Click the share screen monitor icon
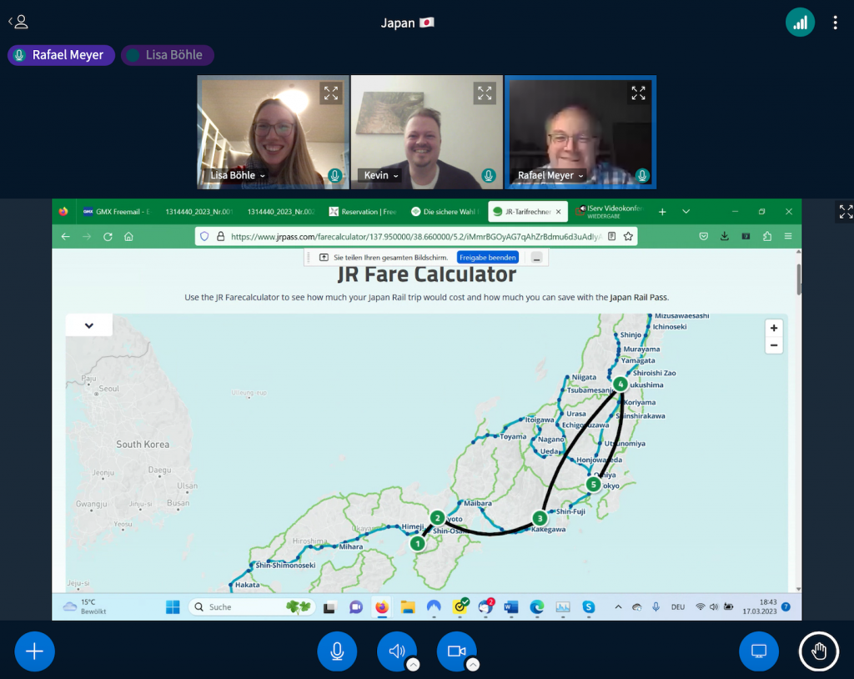The width and height of the screenshot is (854, 679). [758, 651]
